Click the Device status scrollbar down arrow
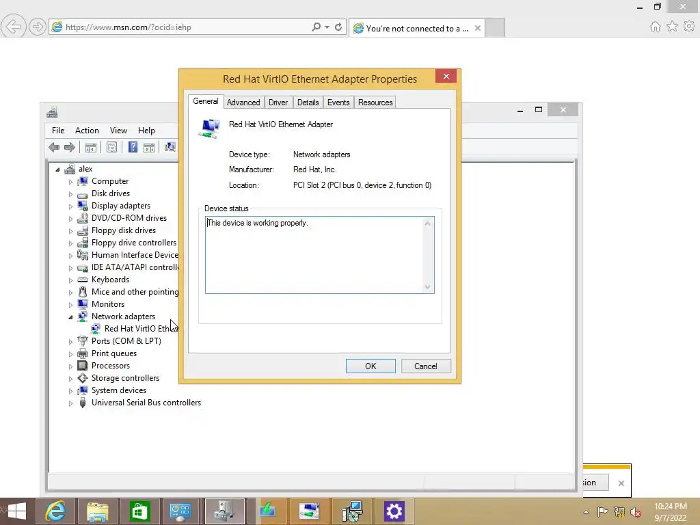The width and height of the screenshot is (700, 525). pos(428,287)
